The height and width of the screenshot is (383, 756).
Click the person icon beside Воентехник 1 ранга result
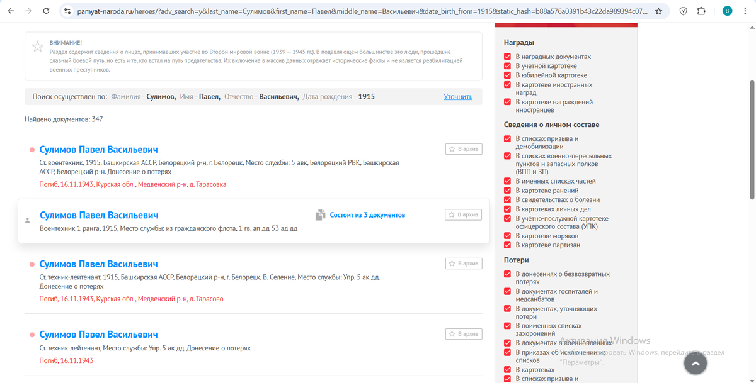[27, 221]
